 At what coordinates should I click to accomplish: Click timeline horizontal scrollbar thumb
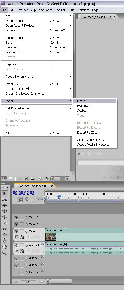(61, 281)
